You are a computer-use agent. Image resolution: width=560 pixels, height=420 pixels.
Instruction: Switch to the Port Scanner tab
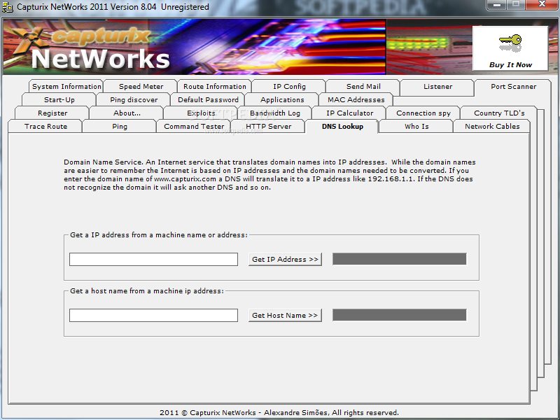click(513, 86)
